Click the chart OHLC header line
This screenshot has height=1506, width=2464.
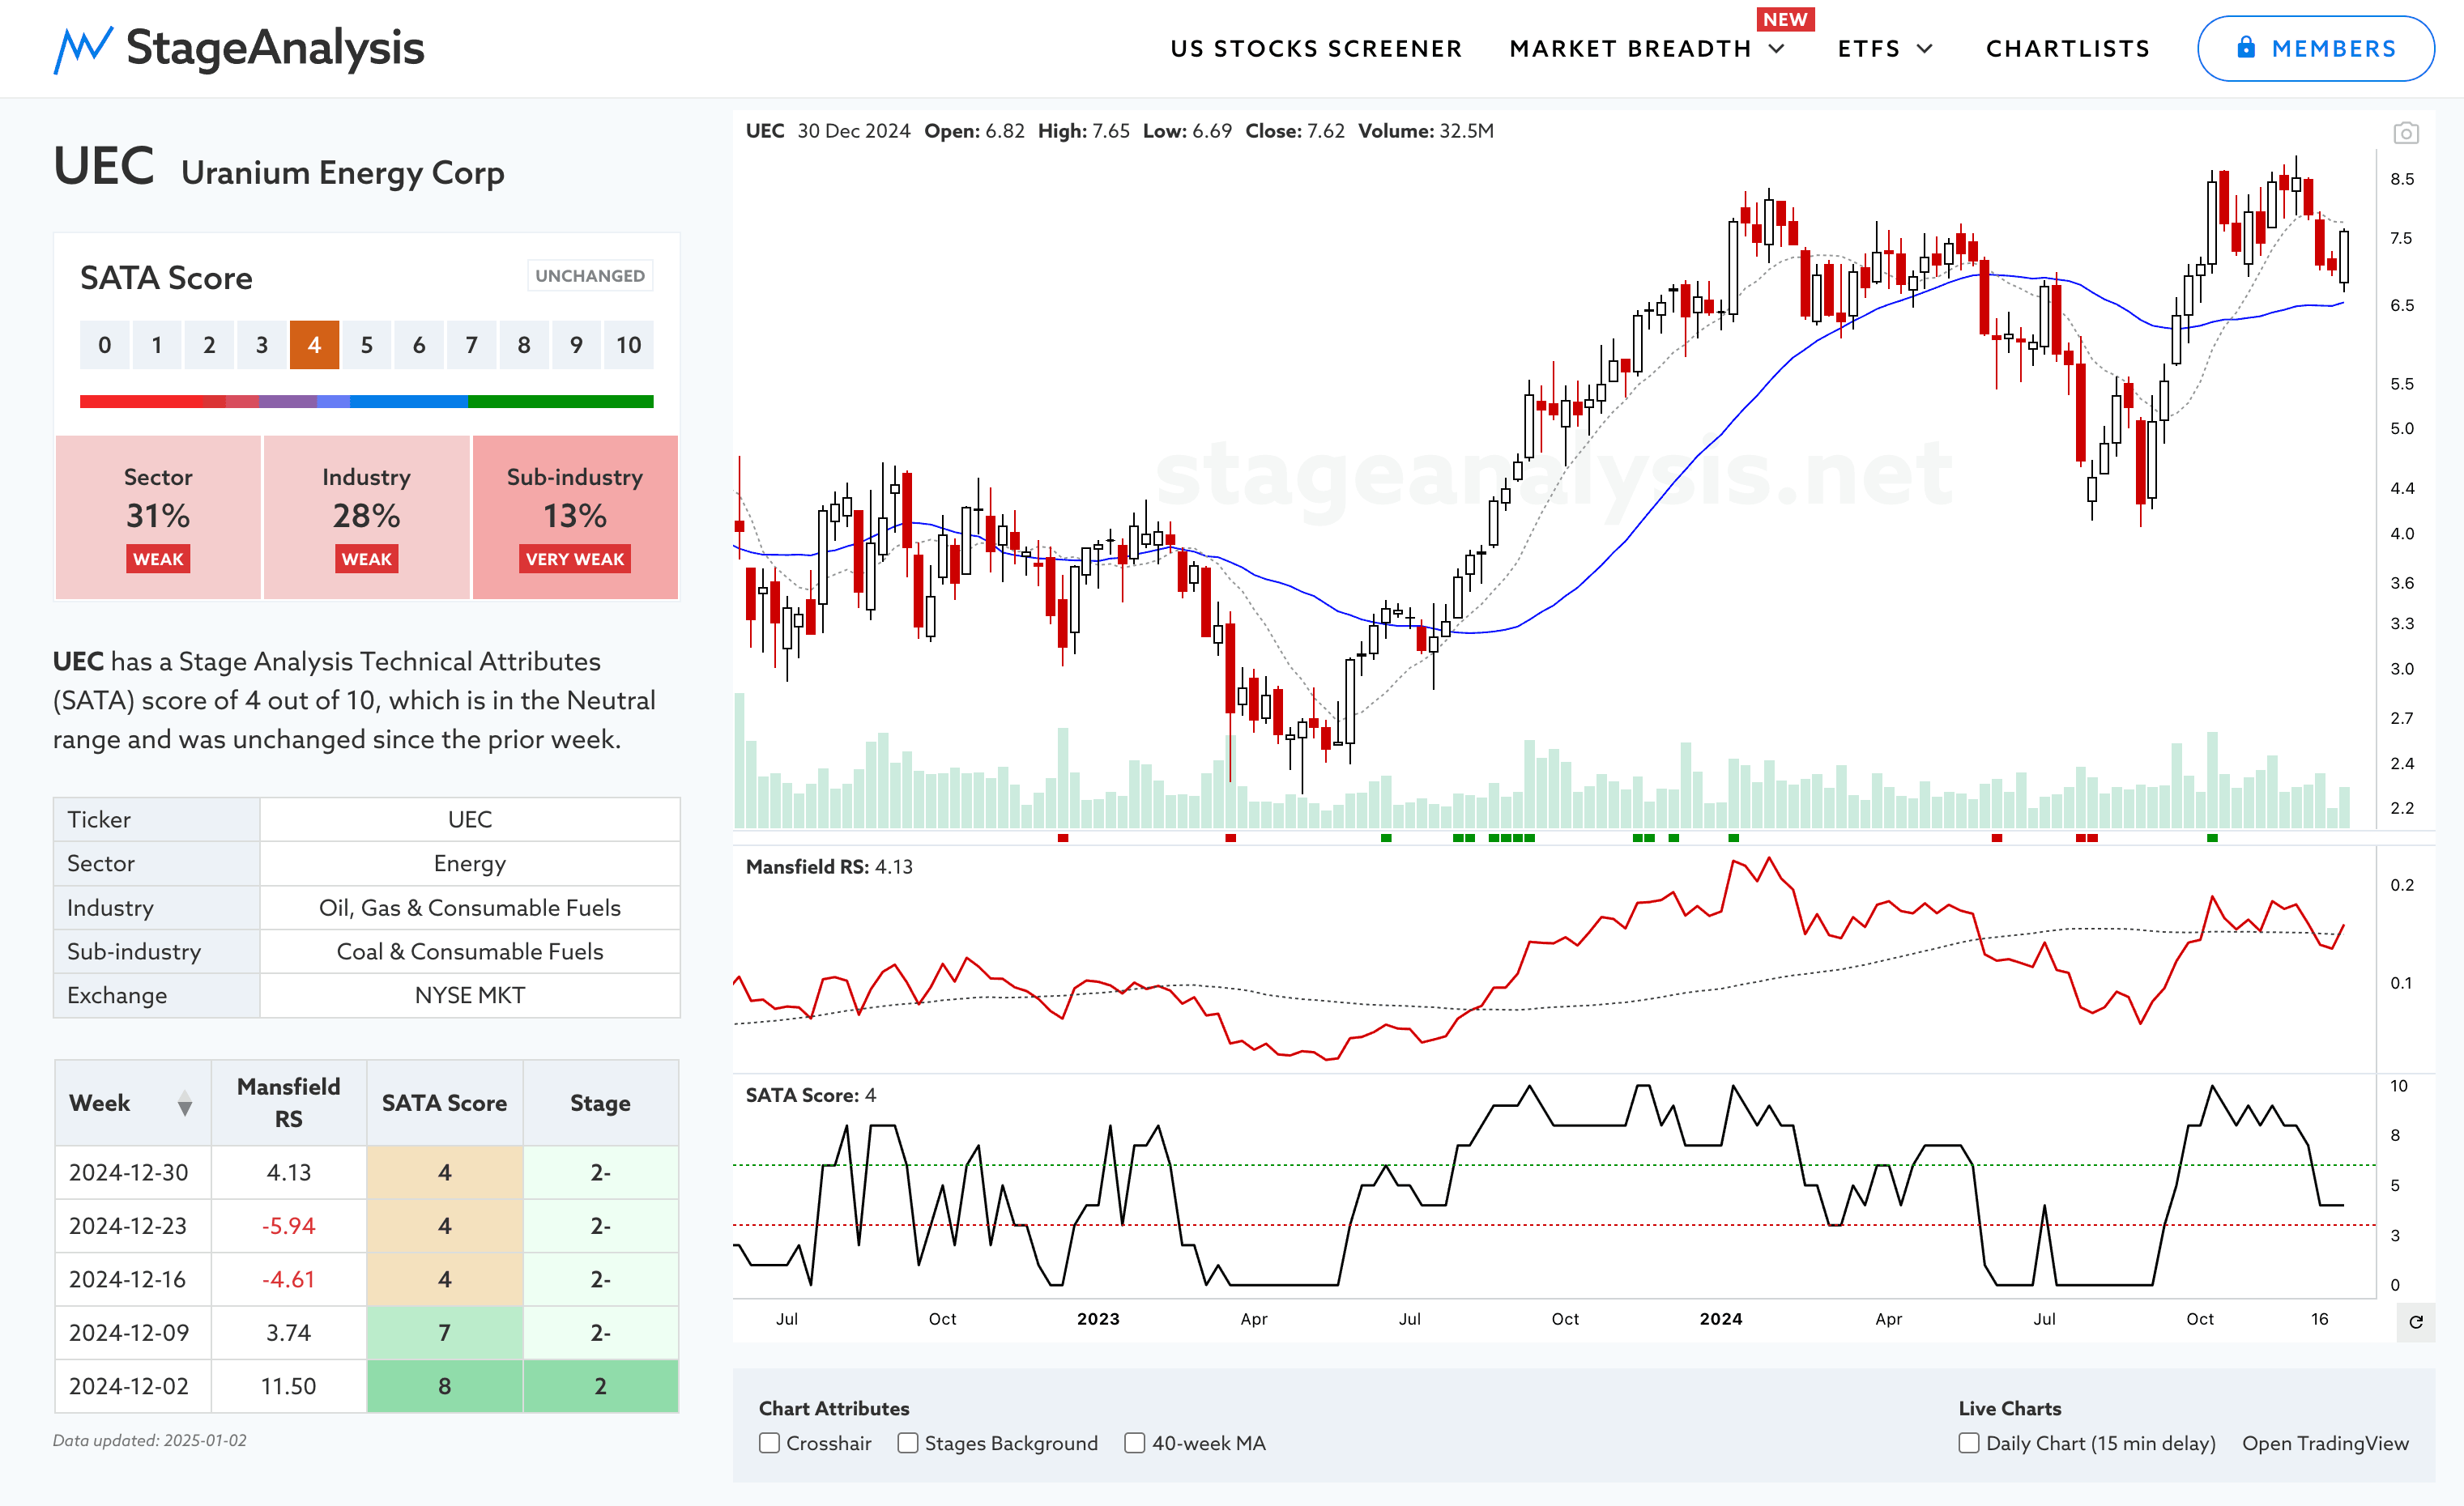(1119, 131)
